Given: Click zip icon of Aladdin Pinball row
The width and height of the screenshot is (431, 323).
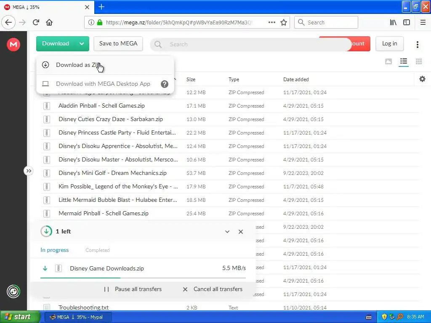Looking at the screenshot, I should click(x=47, y=106).
